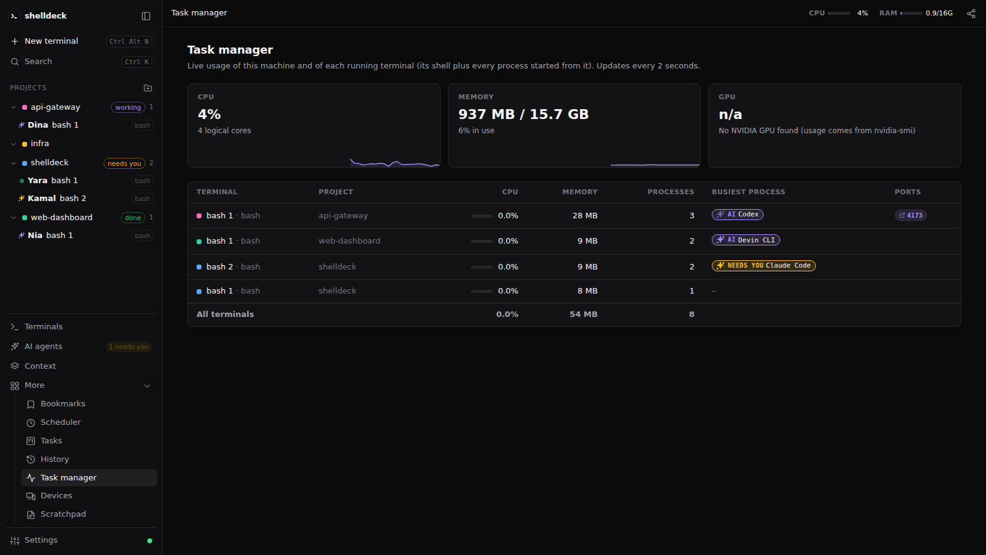
Task: Click the Search magnifier icon
Action: click(15, 62)
